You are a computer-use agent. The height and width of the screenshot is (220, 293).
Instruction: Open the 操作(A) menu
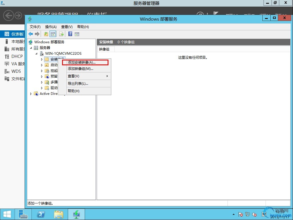point(51,27)
